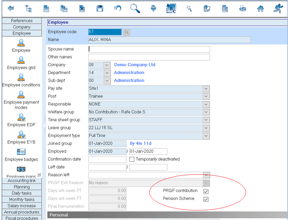
Task: Click the magnifying glass search toolbar icon
Action: click(x=135, y=8)
